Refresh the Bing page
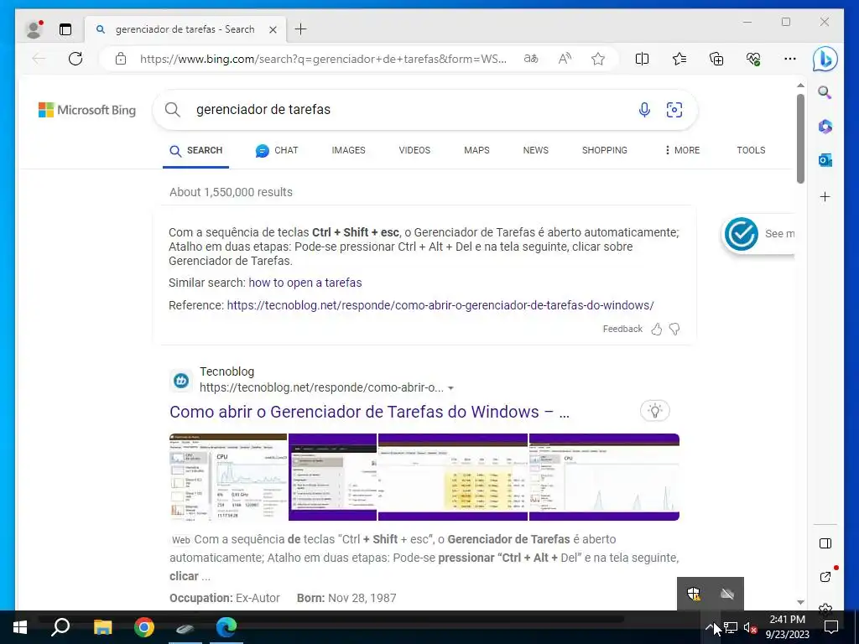 click(x=75, y=59)
